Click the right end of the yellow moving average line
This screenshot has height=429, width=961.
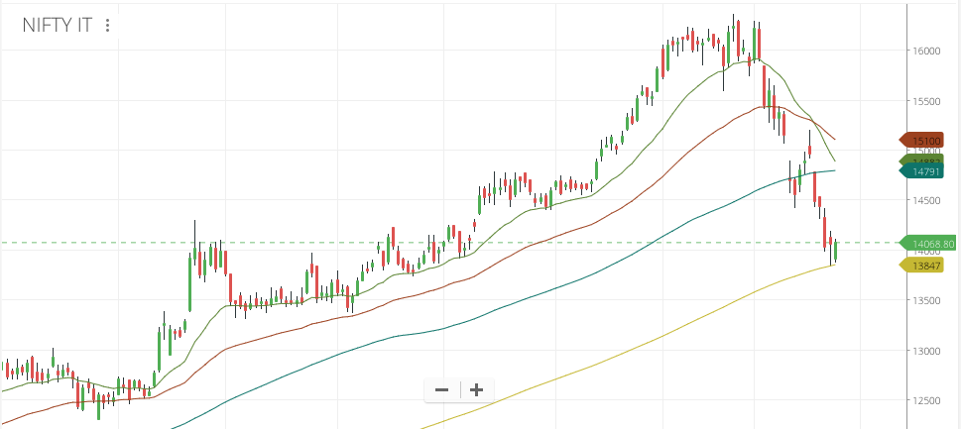coord(831,266)
